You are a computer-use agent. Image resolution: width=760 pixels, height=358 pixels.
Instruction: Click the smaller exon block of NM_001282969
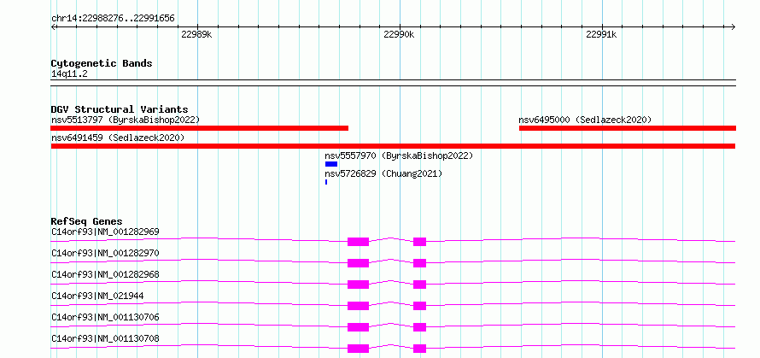[420, 242]
